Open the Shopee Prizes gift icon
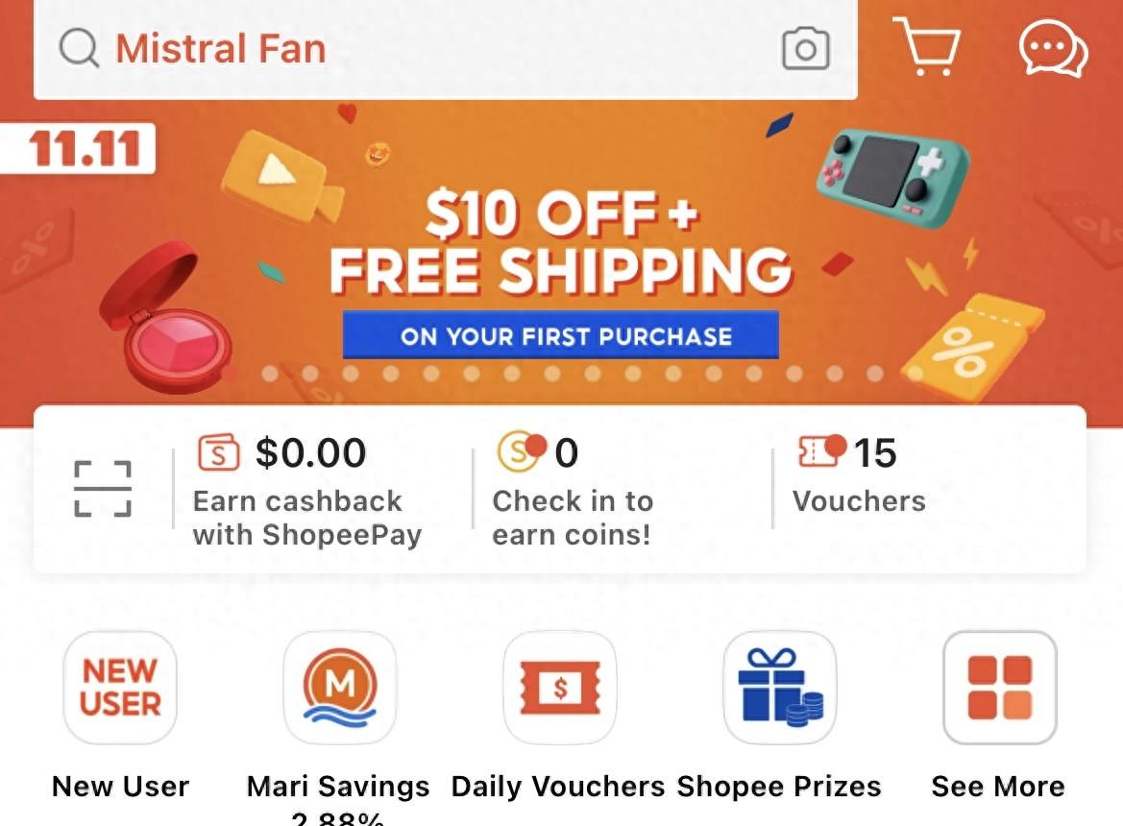Viewport: 1123px width, 826px height. 780,687
